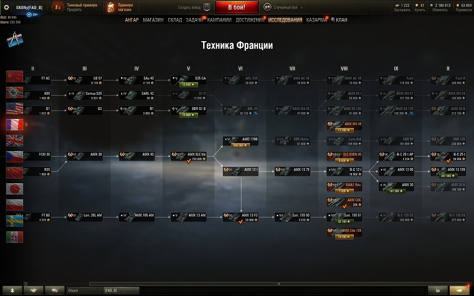The width and height of the screenshot is (474, 296).
Task: Click the В бой! button
Action: [x=236, y=7]
